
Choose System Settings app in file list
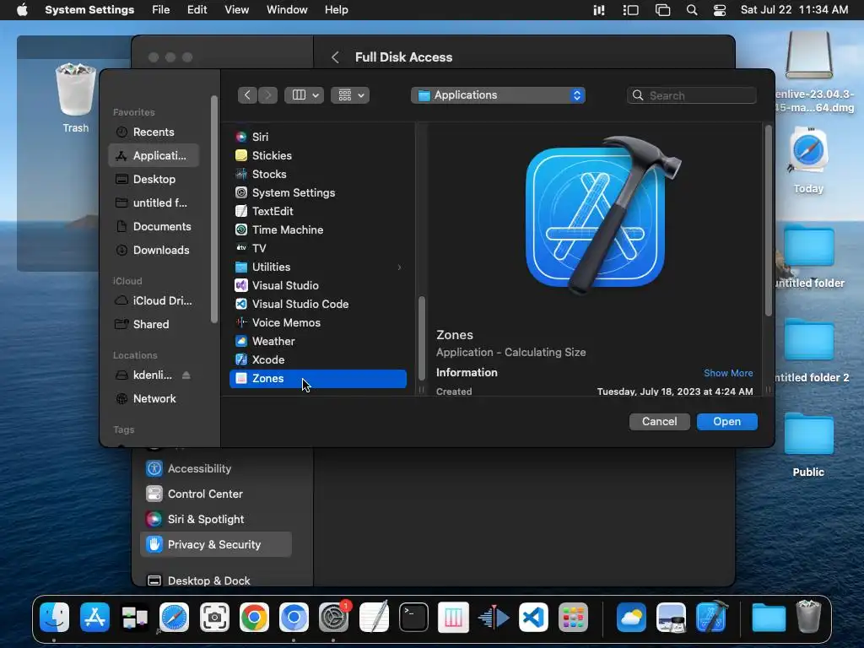pyautogui.click(x=318, y=193)
